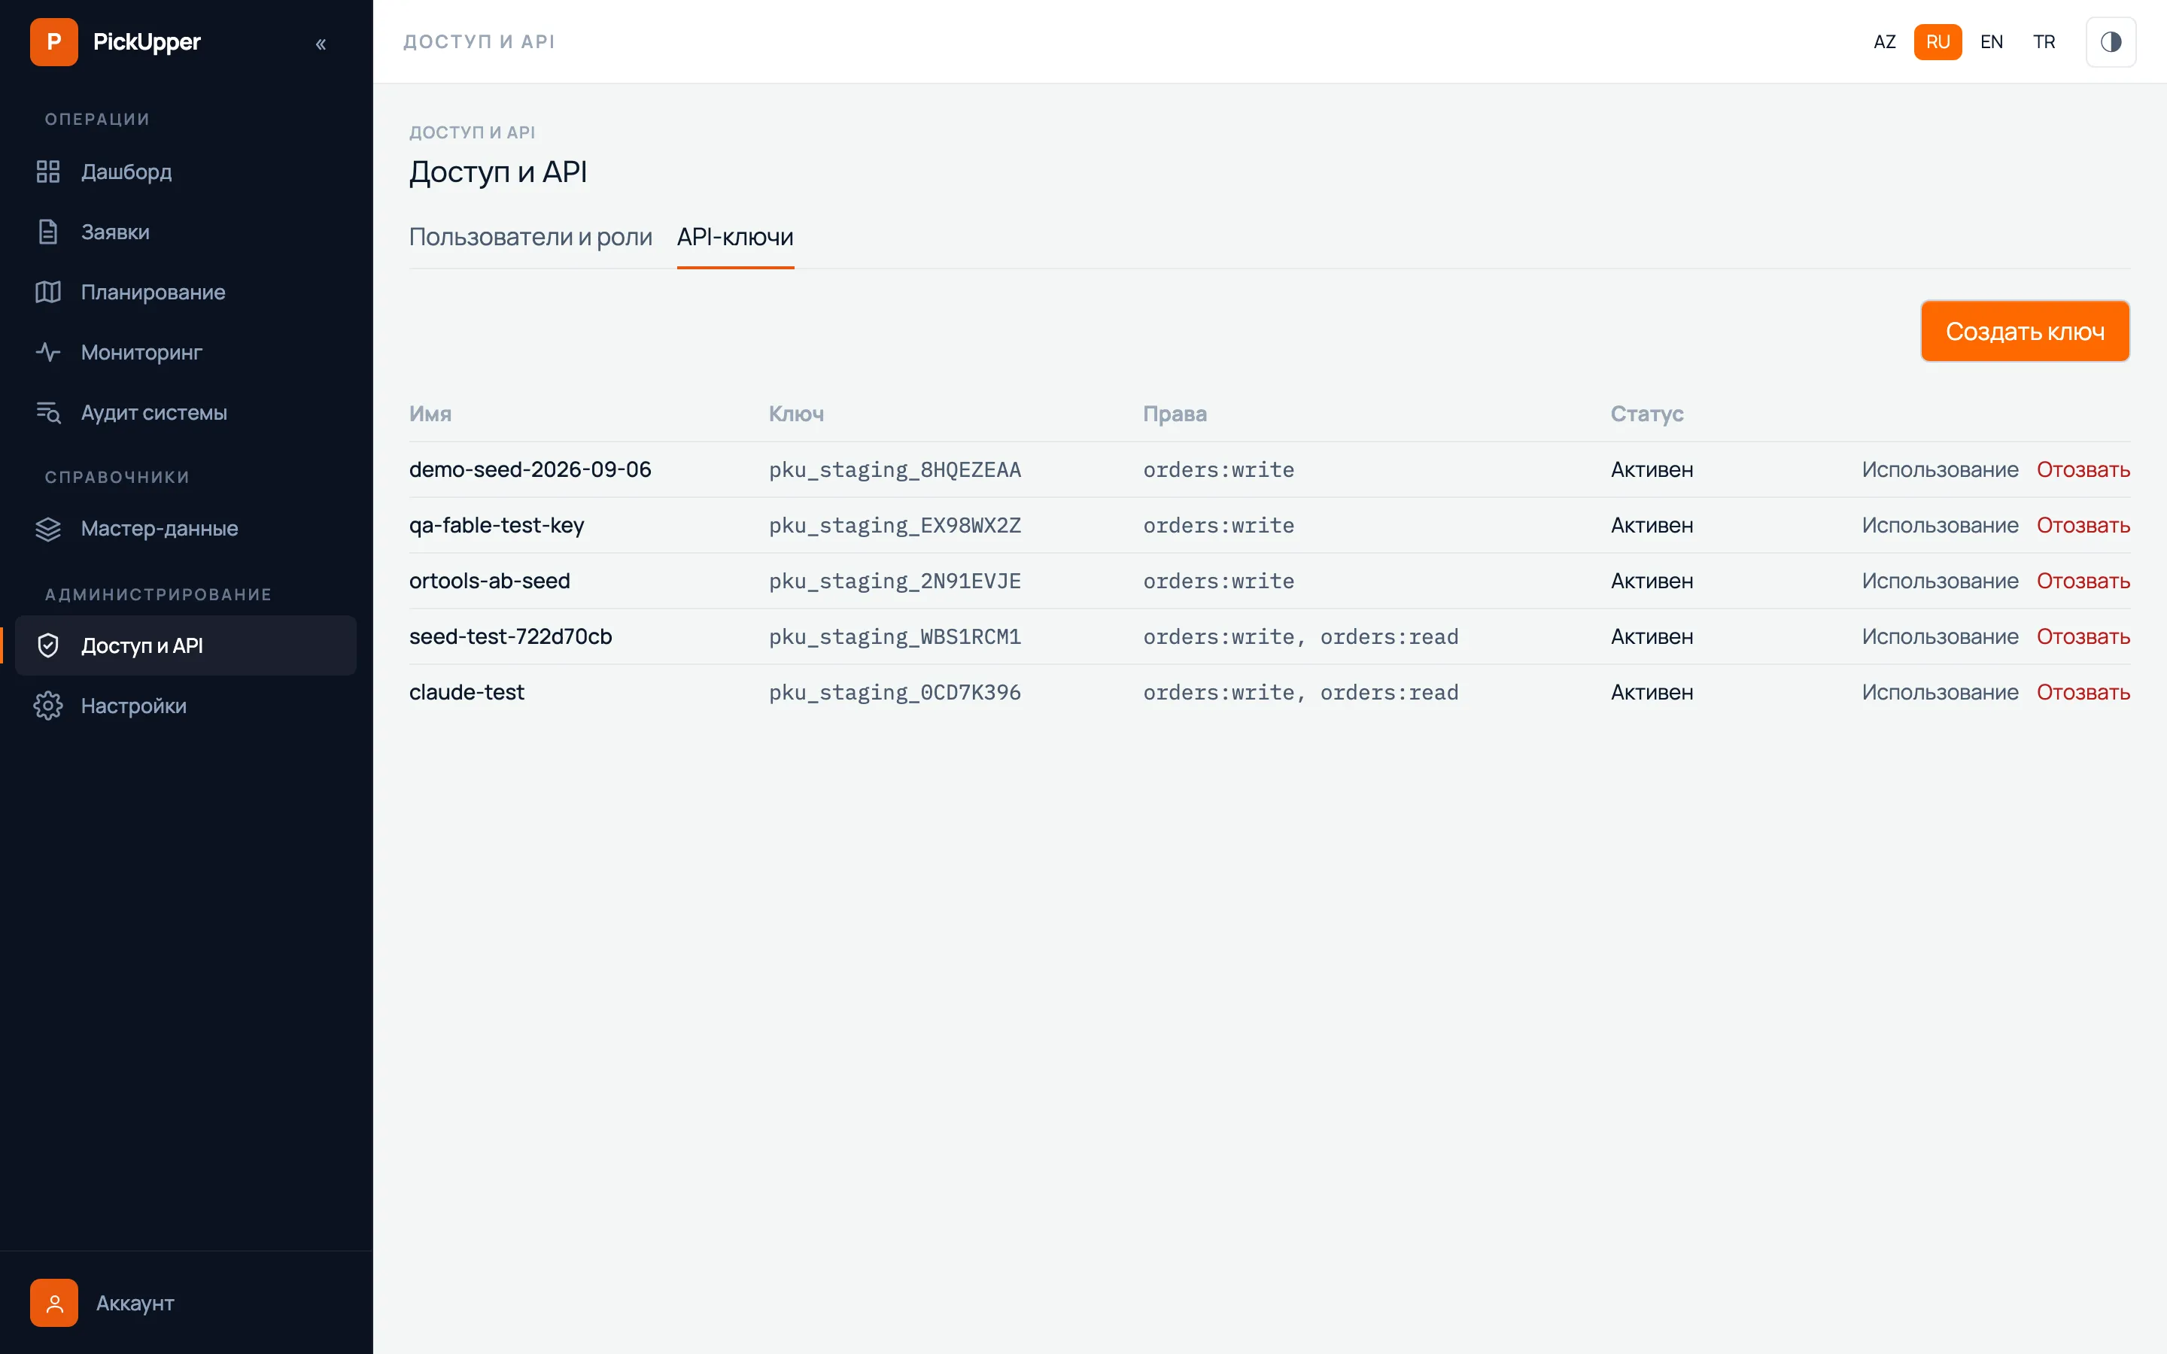Collapse the sidebar with the double-chevron
Image resolution: width=2167 pixels, height=1354 pixels.
(x=321, y=43)
